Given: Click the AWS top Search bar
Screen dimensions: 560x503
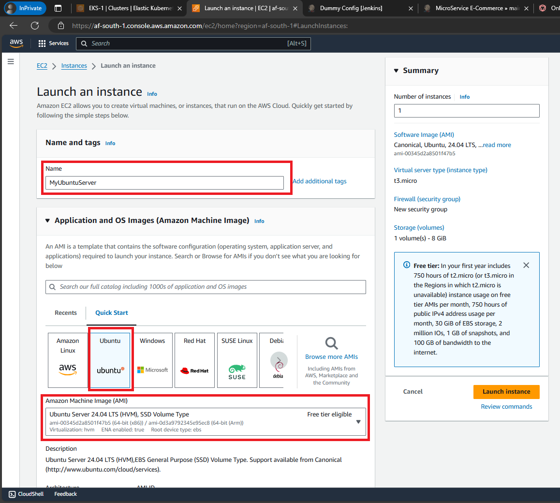Looking at the screenshot, I should 193,43.
